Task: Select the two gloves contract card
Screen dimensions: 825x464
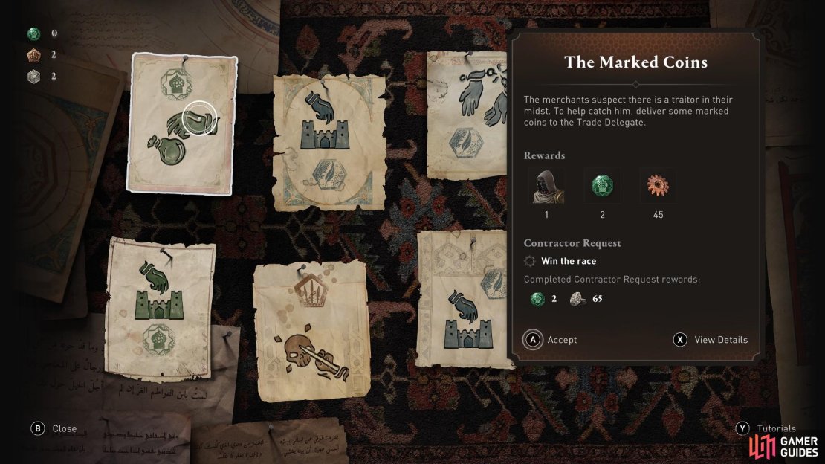Action: pyautogui.click(x=467, y=115)
